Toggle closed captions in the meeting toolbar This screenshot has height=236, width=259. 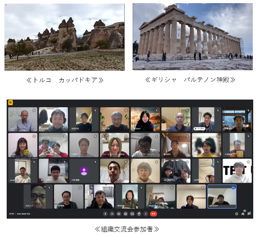coord(119,214)
